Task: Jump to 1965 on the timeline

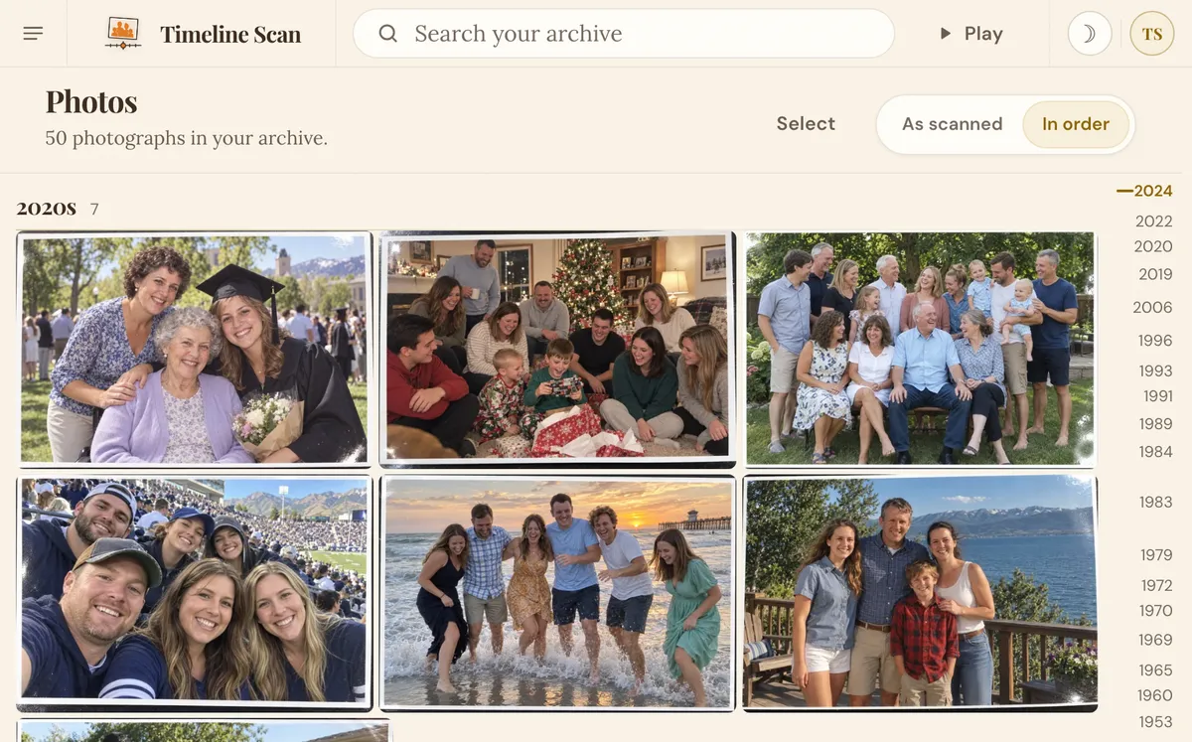Action: click(1155, 670)
